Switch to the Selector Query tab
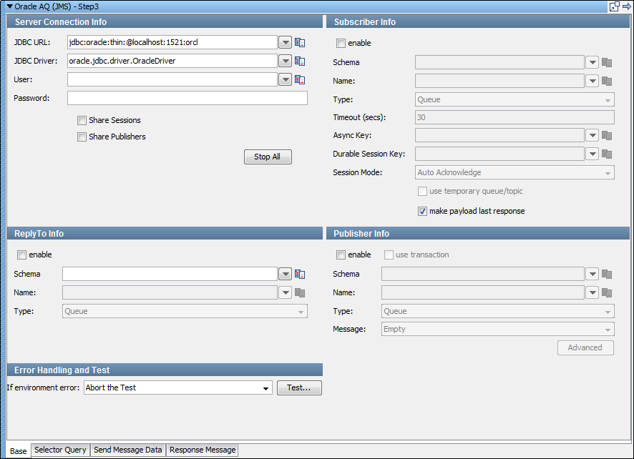 tap(60, 450)
